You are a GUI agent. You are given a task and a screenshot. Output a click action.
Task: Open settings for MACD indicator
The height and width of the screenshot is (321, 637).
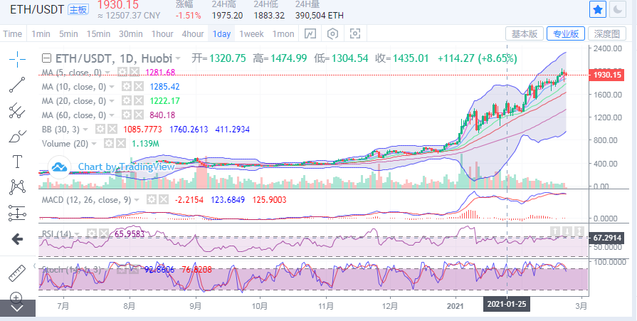point(152,200)
